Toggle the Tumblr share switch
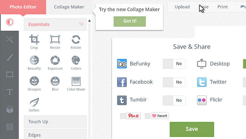The image size is (246, 139). pyautogui.click(x=174, y=100)
